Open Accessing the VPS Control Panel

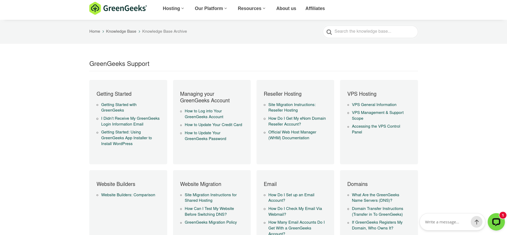tap(376, 129)
